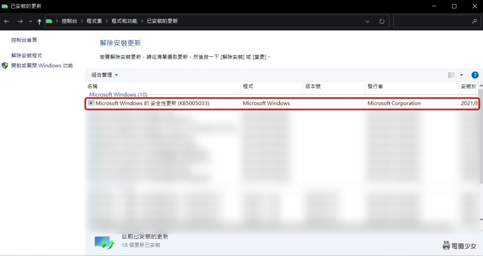Click Microsoft Windows program cell of KB5005033
The image size is (483, 256).
tap(266, 103)
